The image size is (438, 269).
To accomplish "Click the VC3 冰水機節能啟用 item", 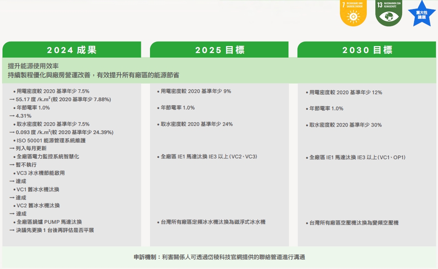I will (x=41, y=173).
